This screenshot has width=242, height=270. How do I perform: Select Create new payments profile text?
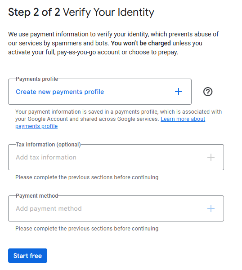pyautogui.click(x=60, y=92)
